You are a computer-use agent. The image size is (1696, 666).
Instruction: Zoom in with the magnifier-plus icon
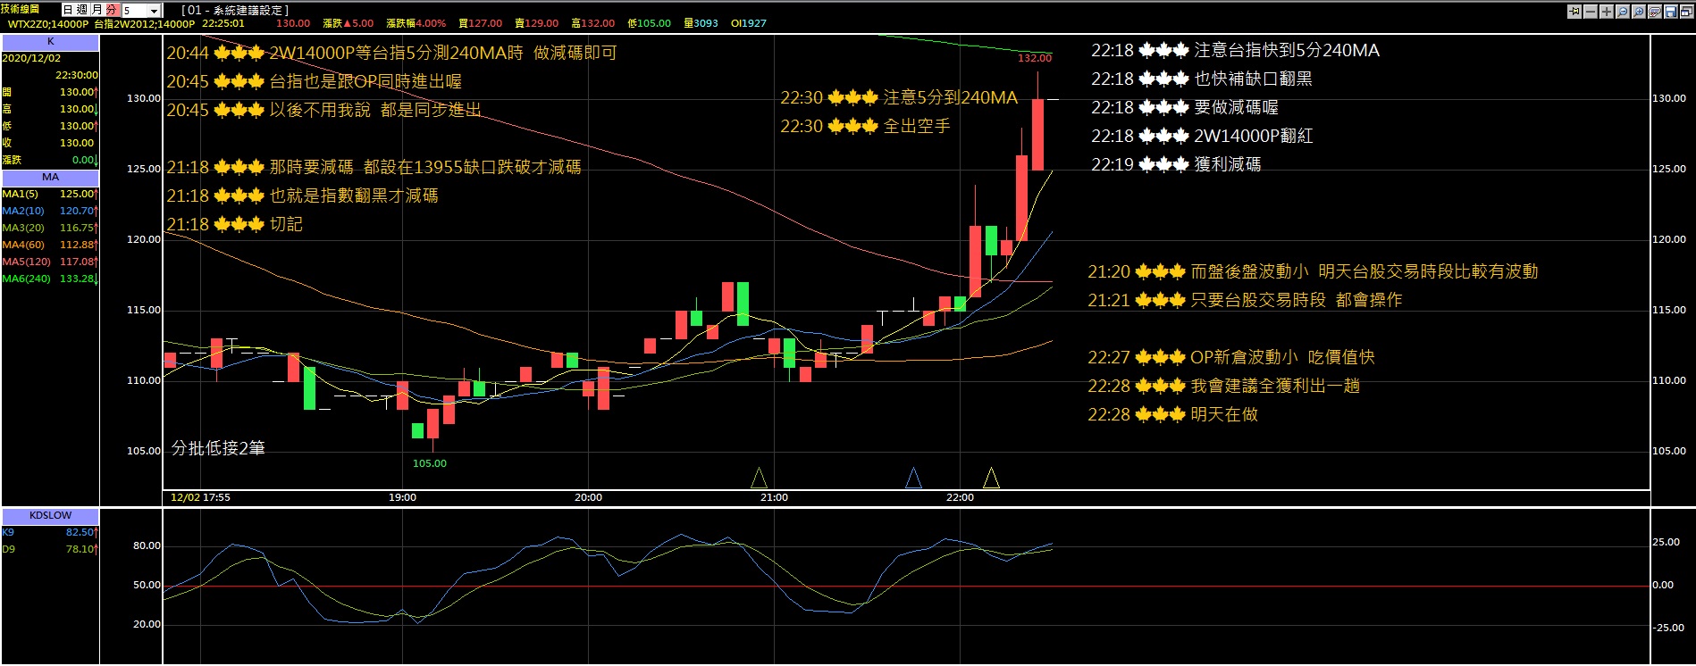coord(1639,12)
